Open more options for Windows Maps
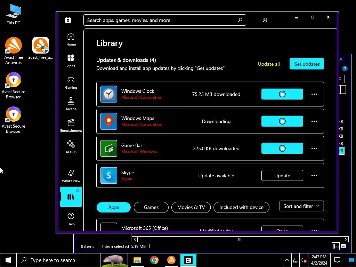Screen dimensions: 356x267 [314, 121]
